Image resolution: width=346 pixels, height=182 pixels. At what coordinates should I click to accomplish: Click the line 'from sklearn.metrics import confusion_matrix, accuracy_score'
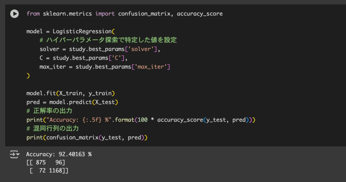(124, 13)
